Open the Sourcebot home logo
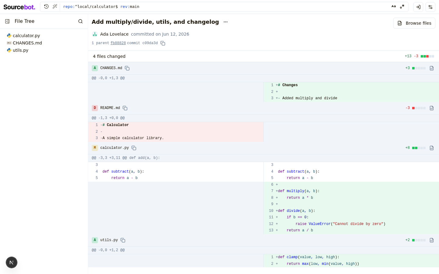The height and width of the screenshot is (274, 439). tap(19, 7)
